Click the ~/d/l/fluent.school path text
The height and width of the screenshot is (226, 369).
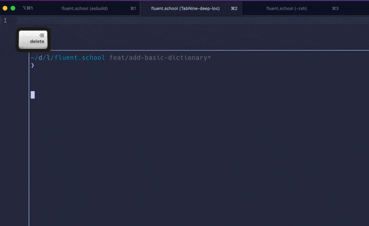[x=68, y=58]
